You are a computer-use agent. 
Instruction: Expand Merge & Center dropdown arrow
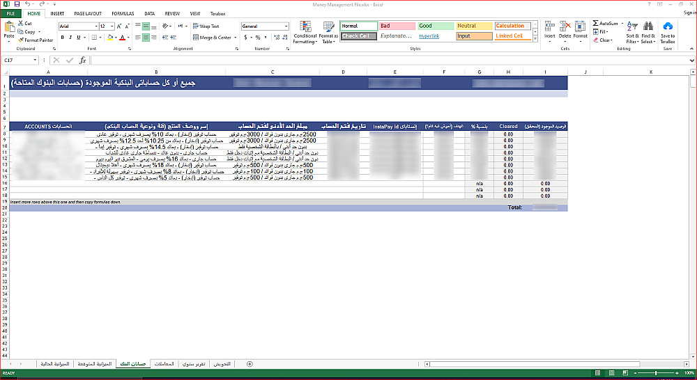click(x=235, y=38)
